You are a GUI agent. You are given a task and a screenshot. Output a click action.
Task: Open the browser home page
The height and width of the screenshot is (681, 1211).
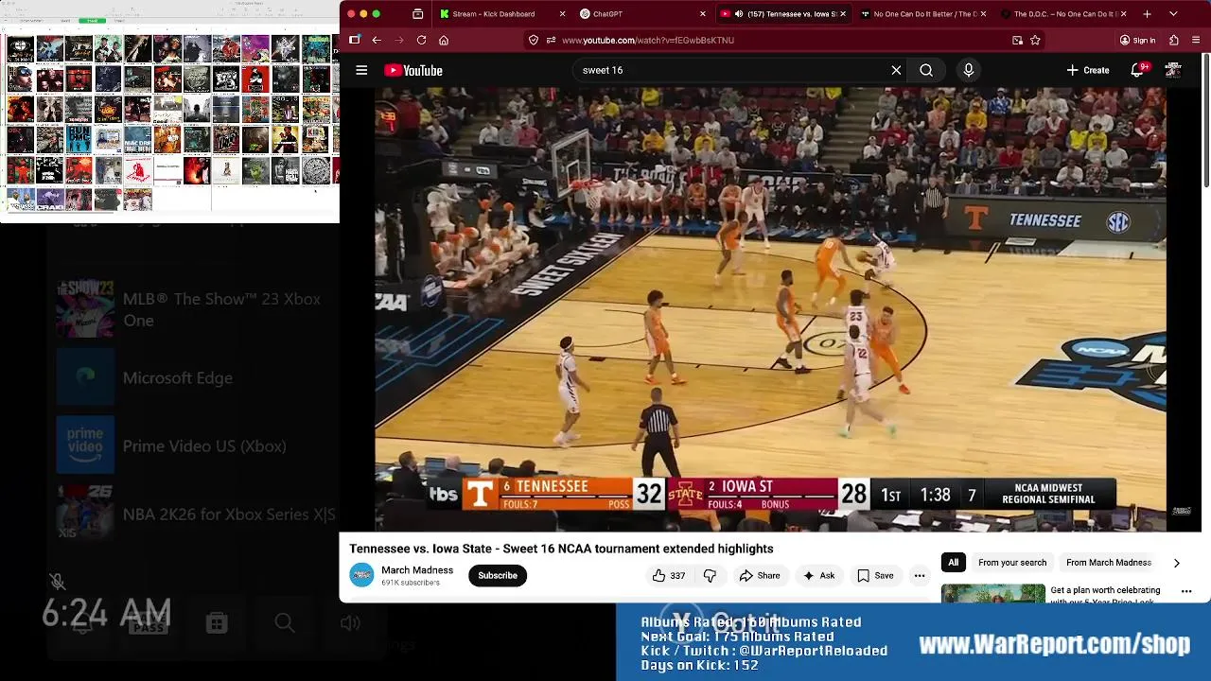444,40
